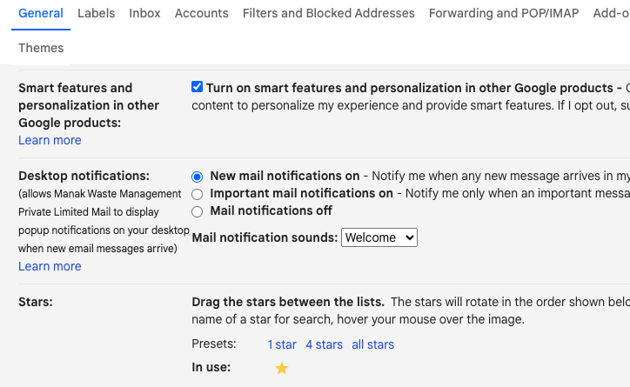Screen dimensions: 630x387
Task: Open Forwarding and POP/IMAP tab
Action: pos(504,13)
